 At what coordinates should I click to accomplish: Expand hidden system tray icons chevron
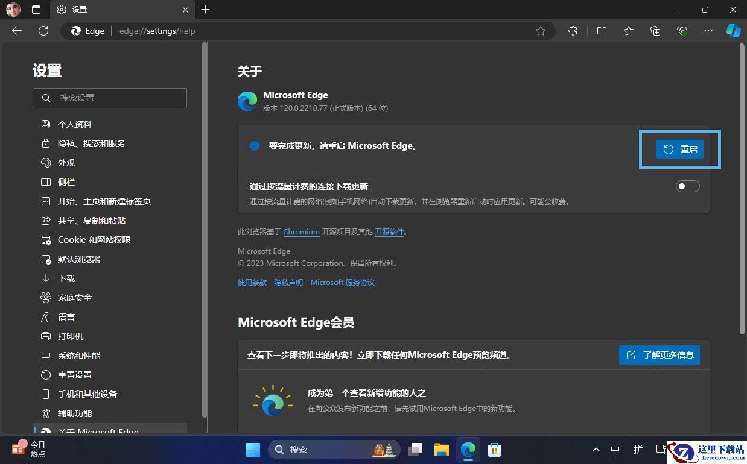(x=596, y=450)
